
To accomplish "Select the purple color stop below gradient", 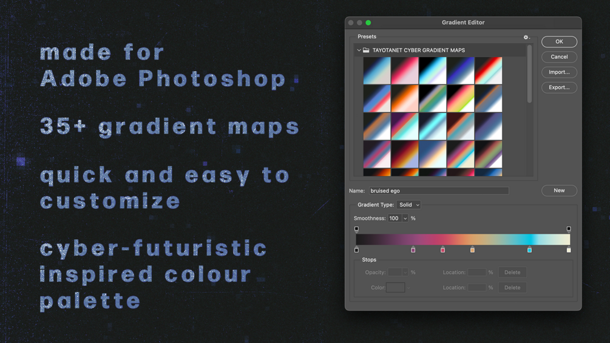I will pos(413,250).
